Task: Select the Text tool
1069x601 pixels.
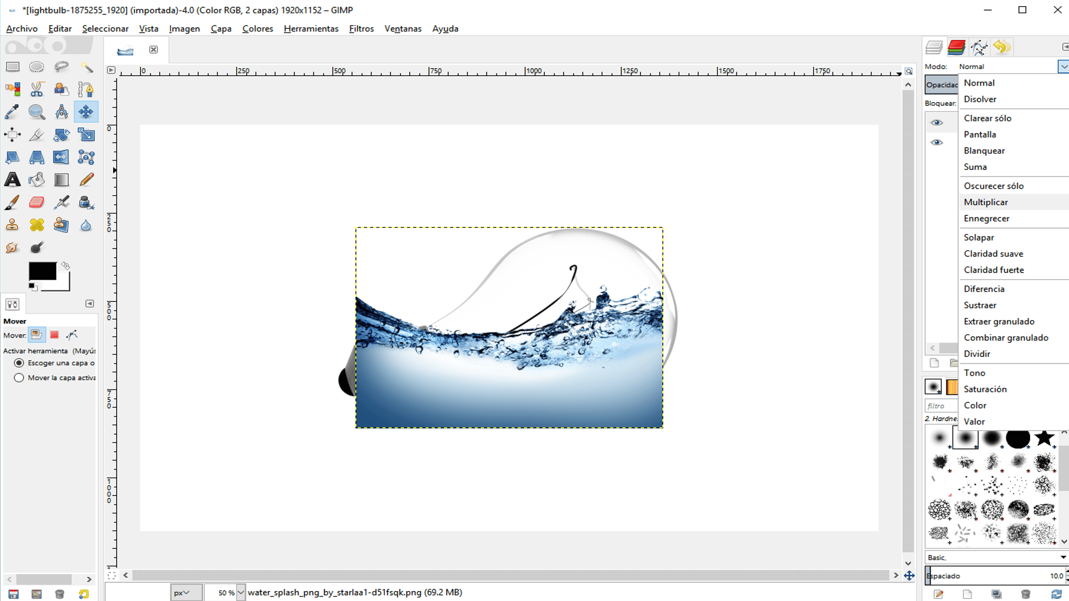Action: [x=12, y=180]
